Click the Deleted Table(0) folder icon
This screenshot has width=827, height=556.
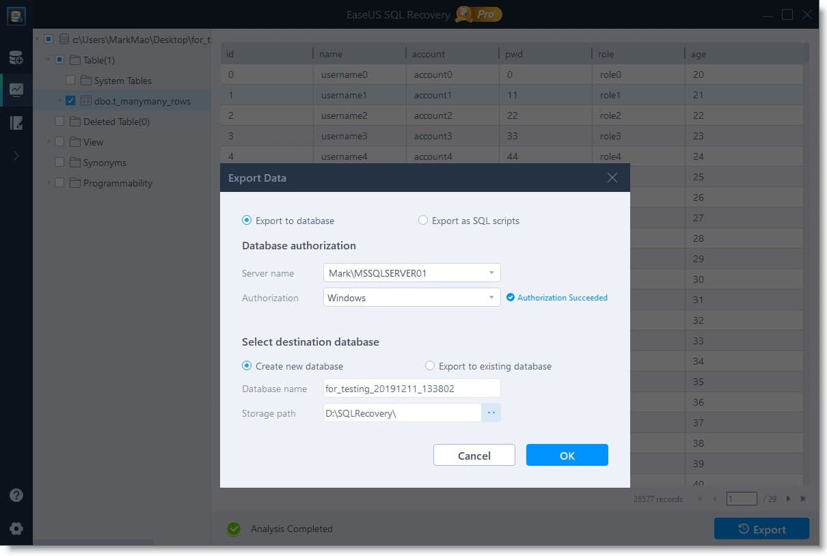coord(76,122)
